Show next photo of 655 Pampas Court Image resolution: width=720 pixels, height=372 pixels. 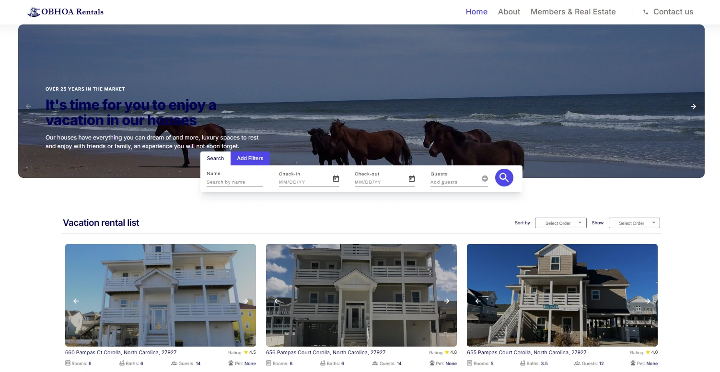[x=648, y=301]
